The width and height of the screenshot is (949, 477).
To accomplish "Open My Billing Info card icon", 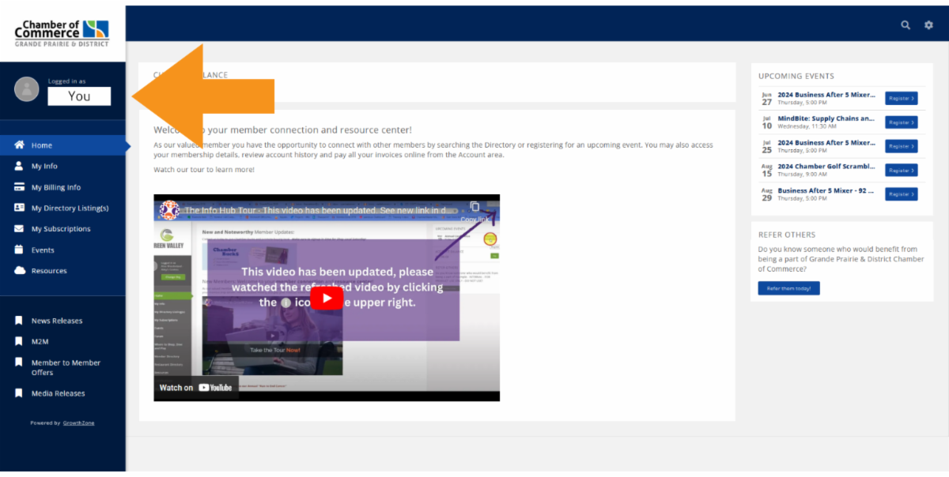I will click(19, 187).
